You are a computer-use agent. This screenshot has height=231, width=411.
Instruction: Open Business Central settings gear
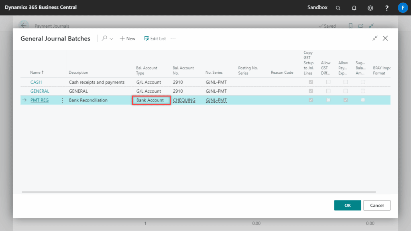(370, 8)
